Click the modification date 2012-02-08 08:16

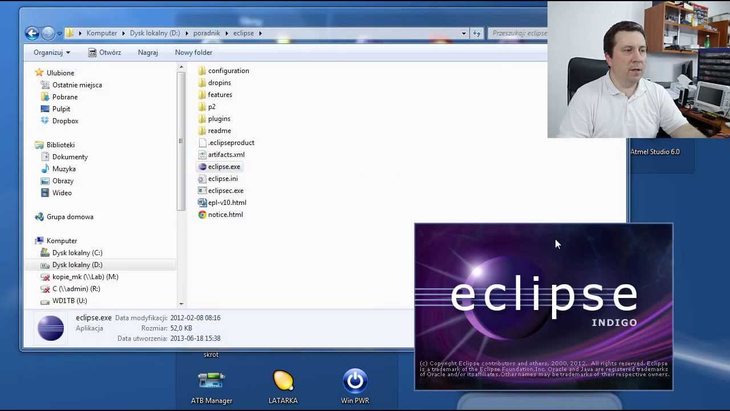(195, 318)
